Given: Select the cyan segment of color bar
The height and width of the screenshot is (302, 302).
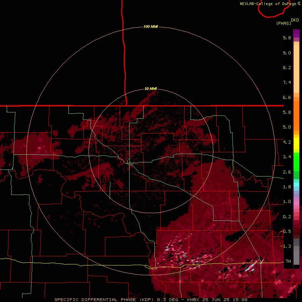Looking at the screenshot, I should (x=296, y=185).
